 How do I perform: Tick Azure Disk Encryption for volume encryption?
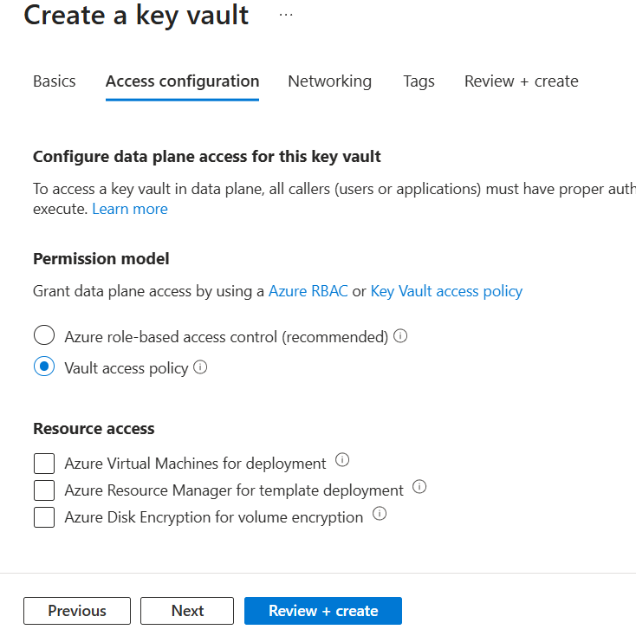[44, 517]
